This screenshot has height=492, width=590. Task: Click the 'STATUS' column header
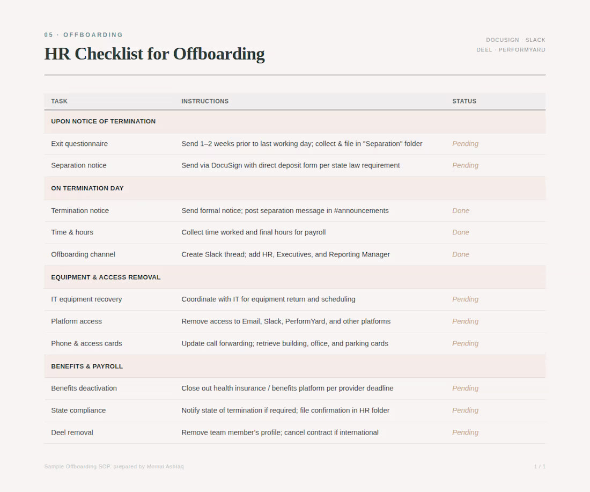click(464, 101)
